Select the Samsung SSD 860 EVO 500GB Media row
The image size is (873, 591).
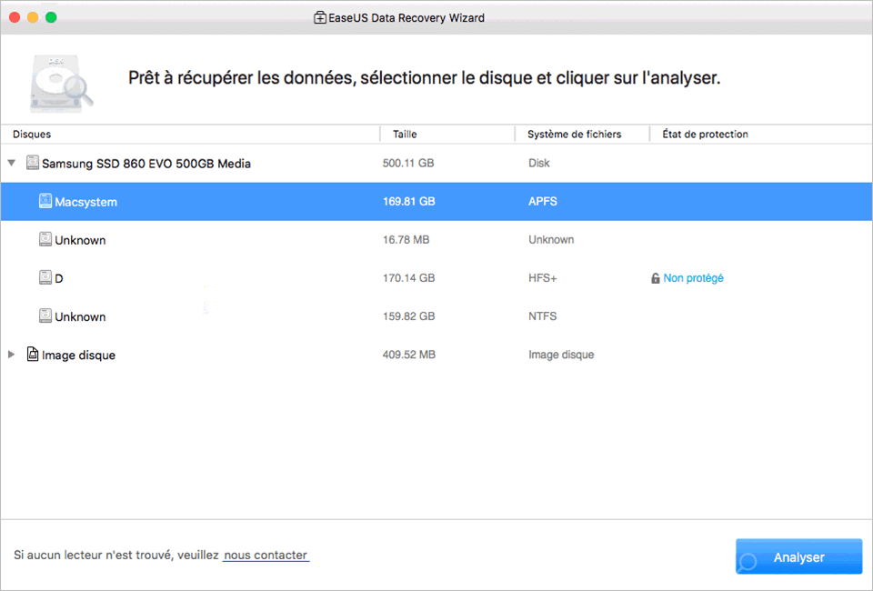pos(436,163)
